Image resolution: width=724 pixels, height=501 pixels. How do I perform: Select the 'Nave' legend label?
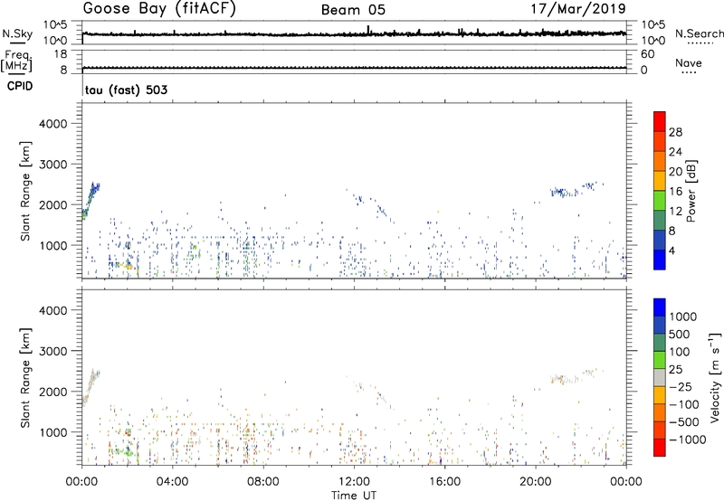[689, 63]
